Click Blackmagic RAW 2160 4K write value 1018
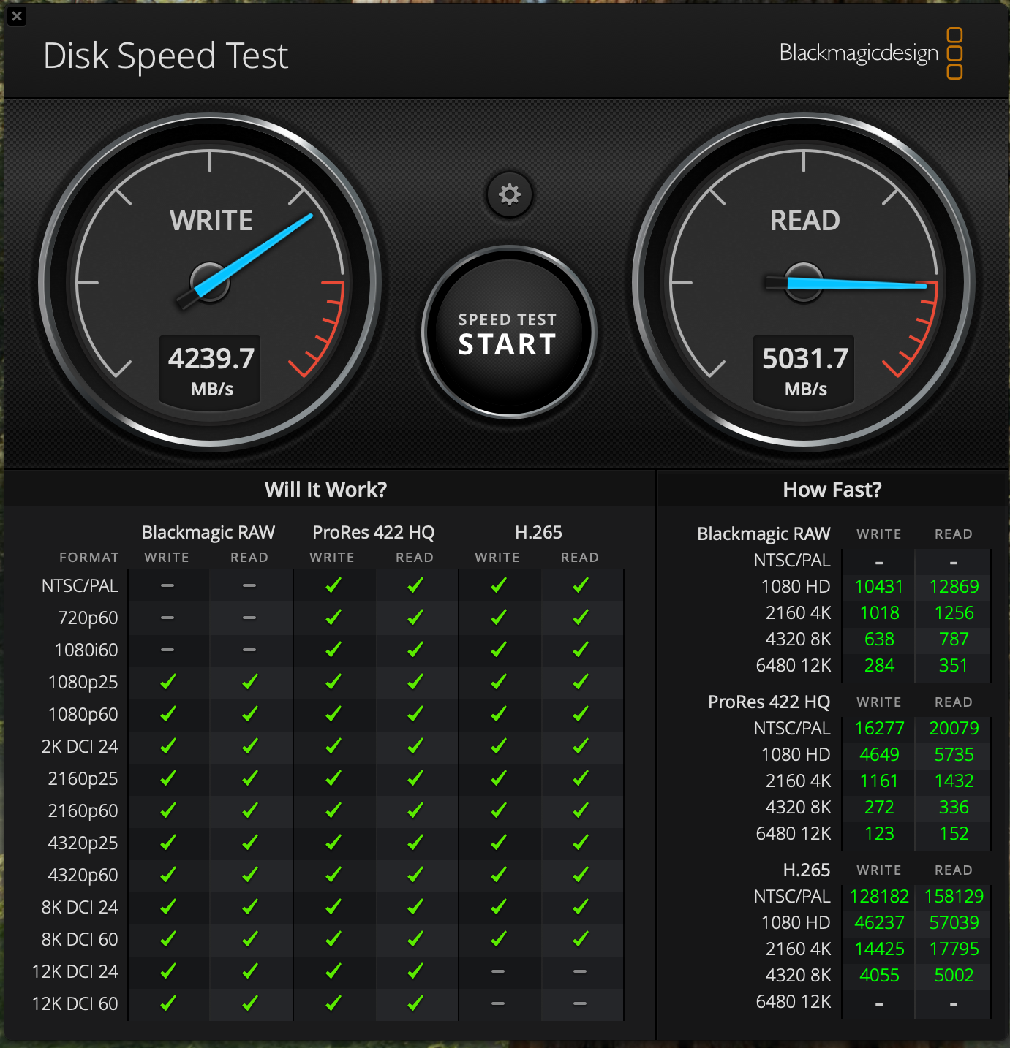This screenshot has height=1048, width=1010. tap(879, 613)
